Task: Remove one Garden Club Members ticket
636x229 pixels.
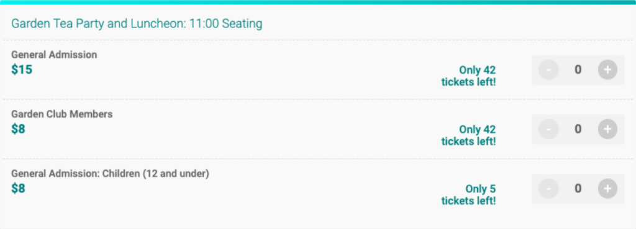Action: pos(548,129)
